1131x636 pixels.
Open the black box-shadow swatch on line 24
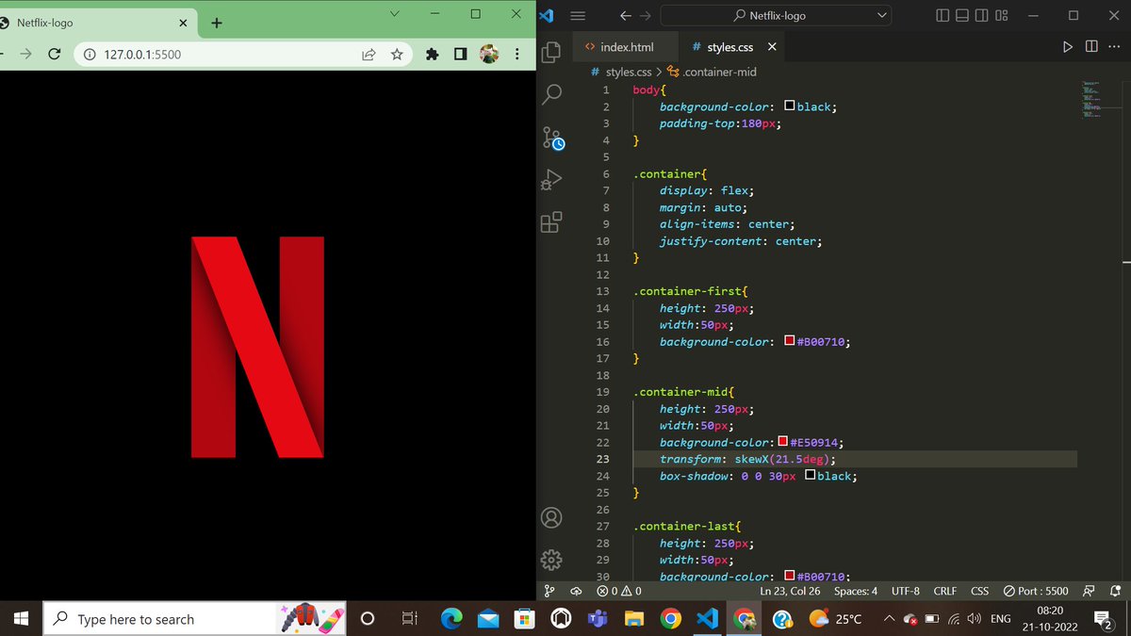(810, 476)
